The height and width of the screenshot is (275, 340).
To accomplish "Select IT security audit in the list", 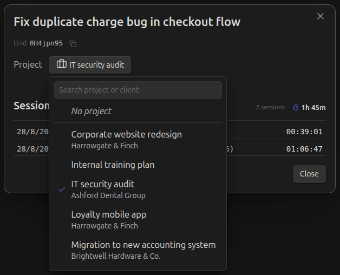I will click(x=138, y=189).
